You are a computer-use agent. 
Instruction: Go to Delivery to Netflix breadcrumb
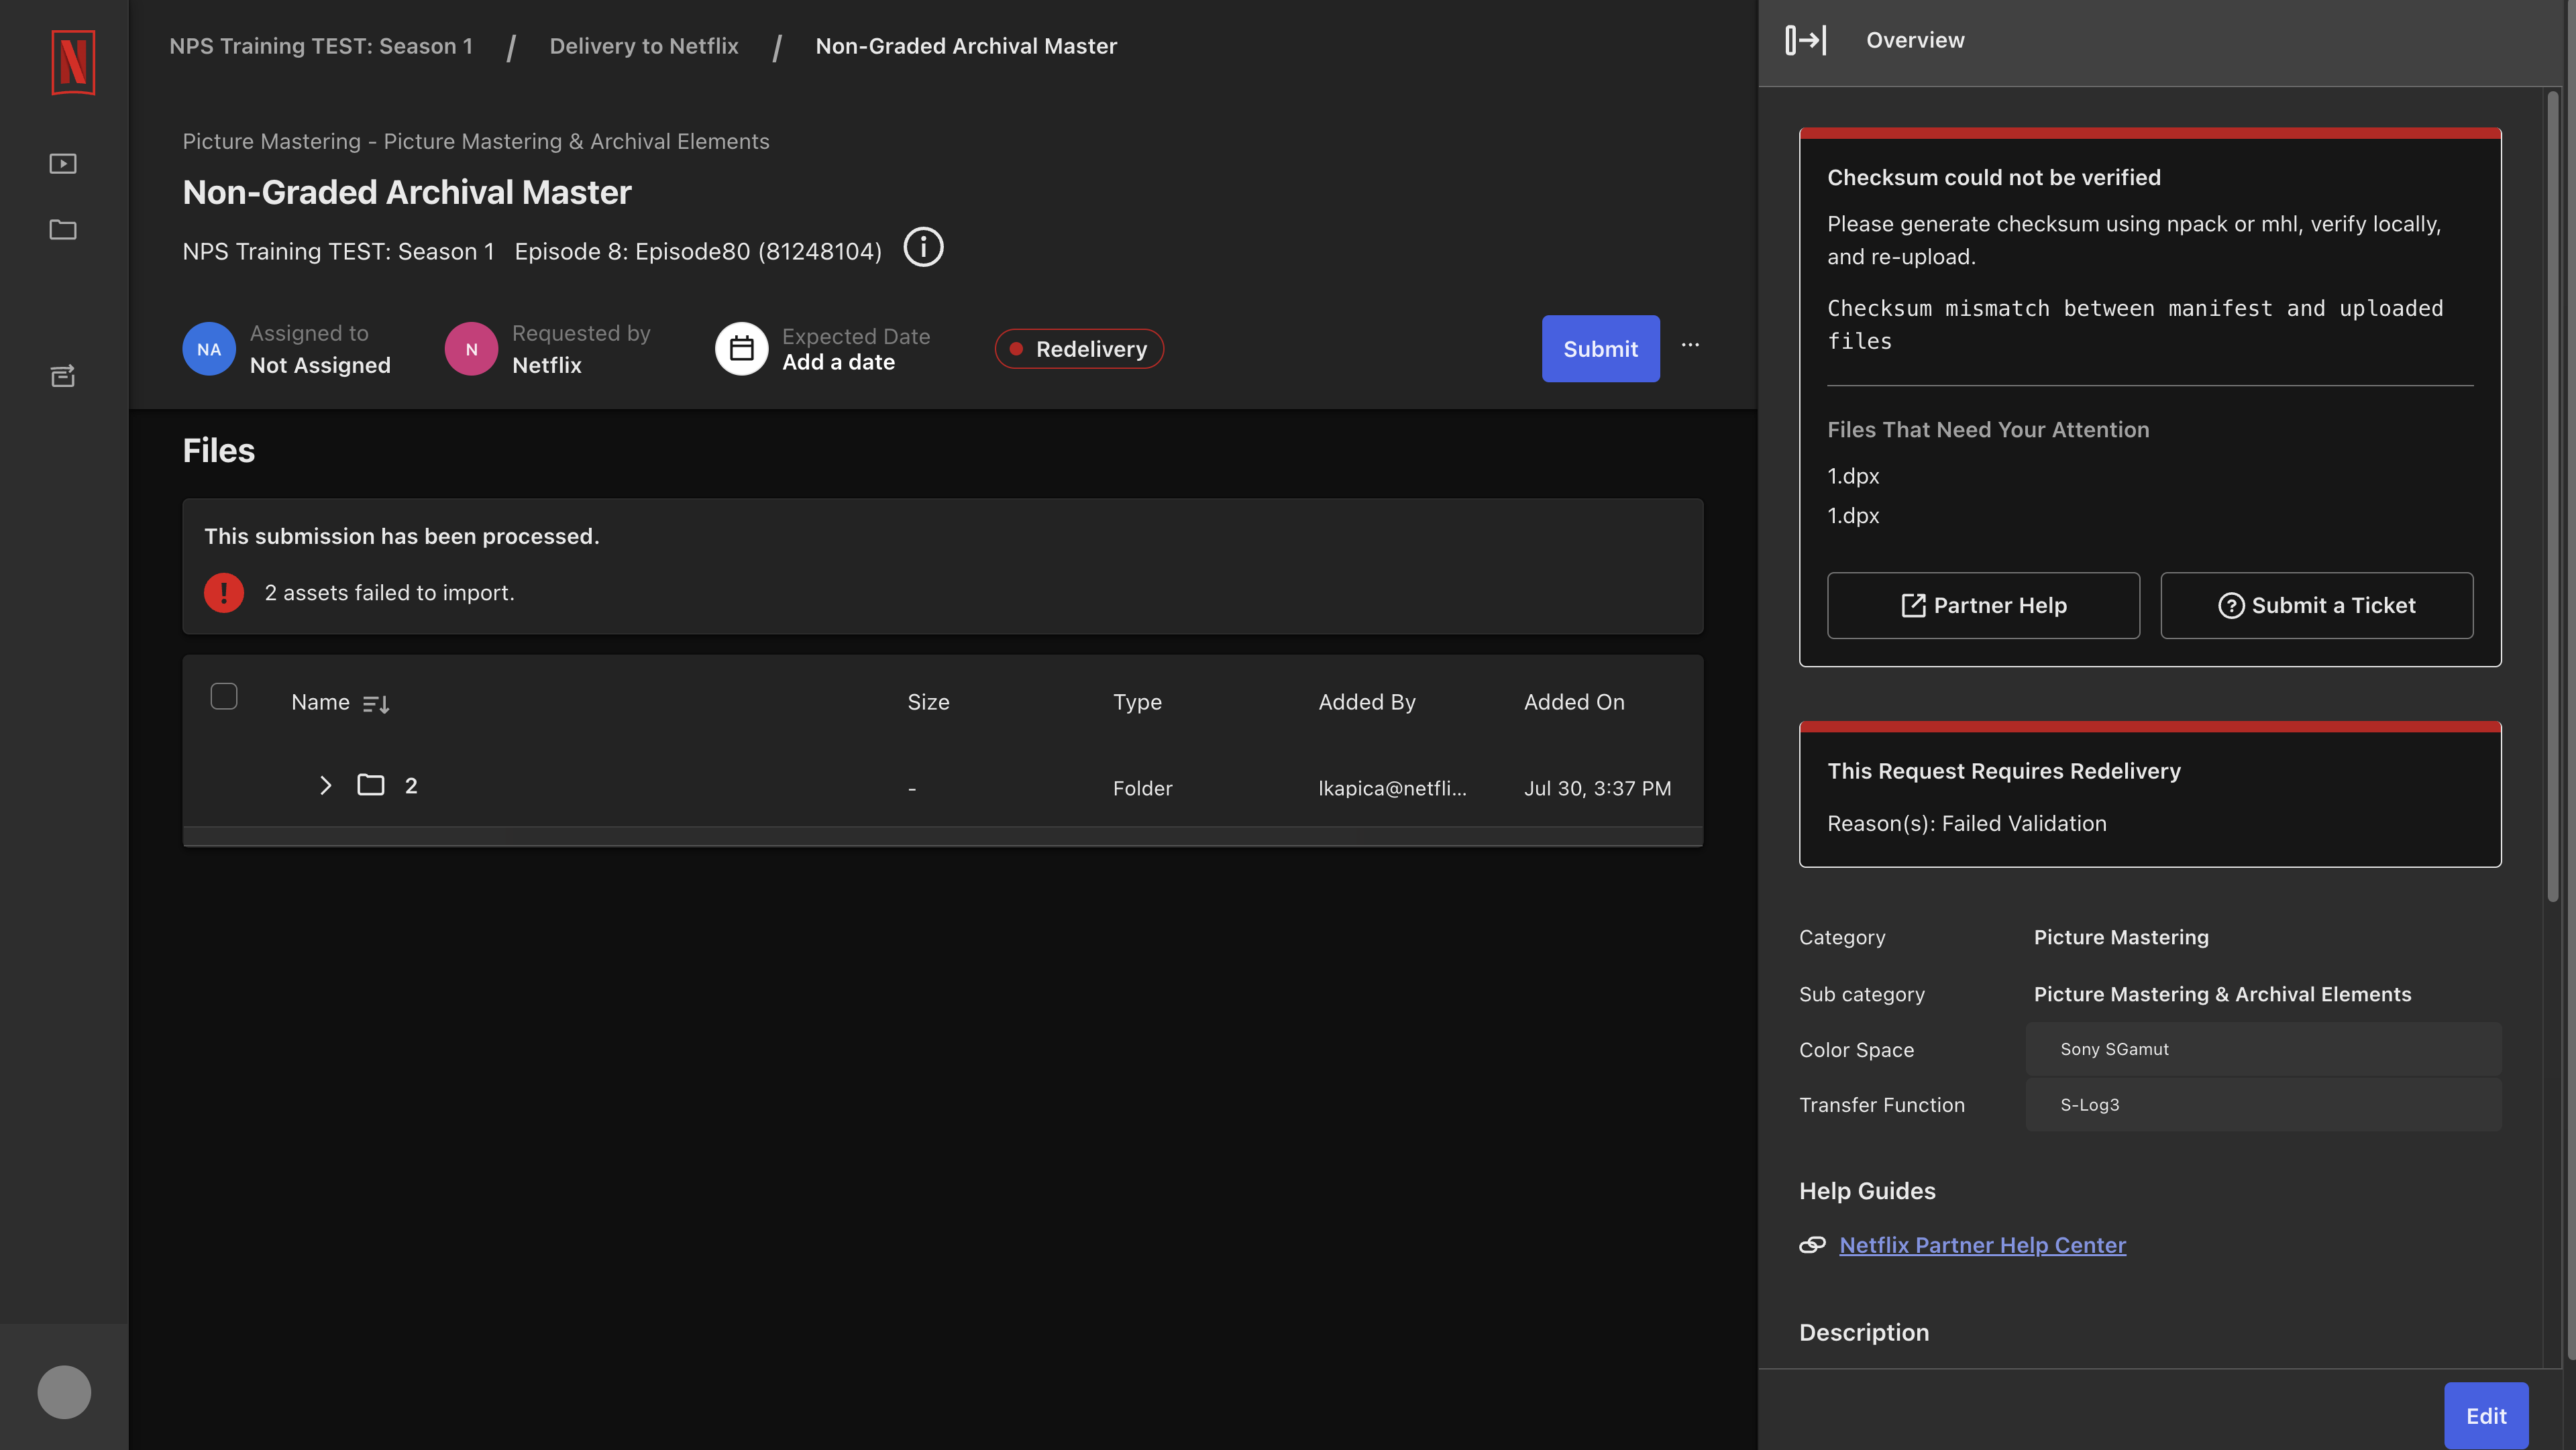pyautogui.click(x=644, y=46)
